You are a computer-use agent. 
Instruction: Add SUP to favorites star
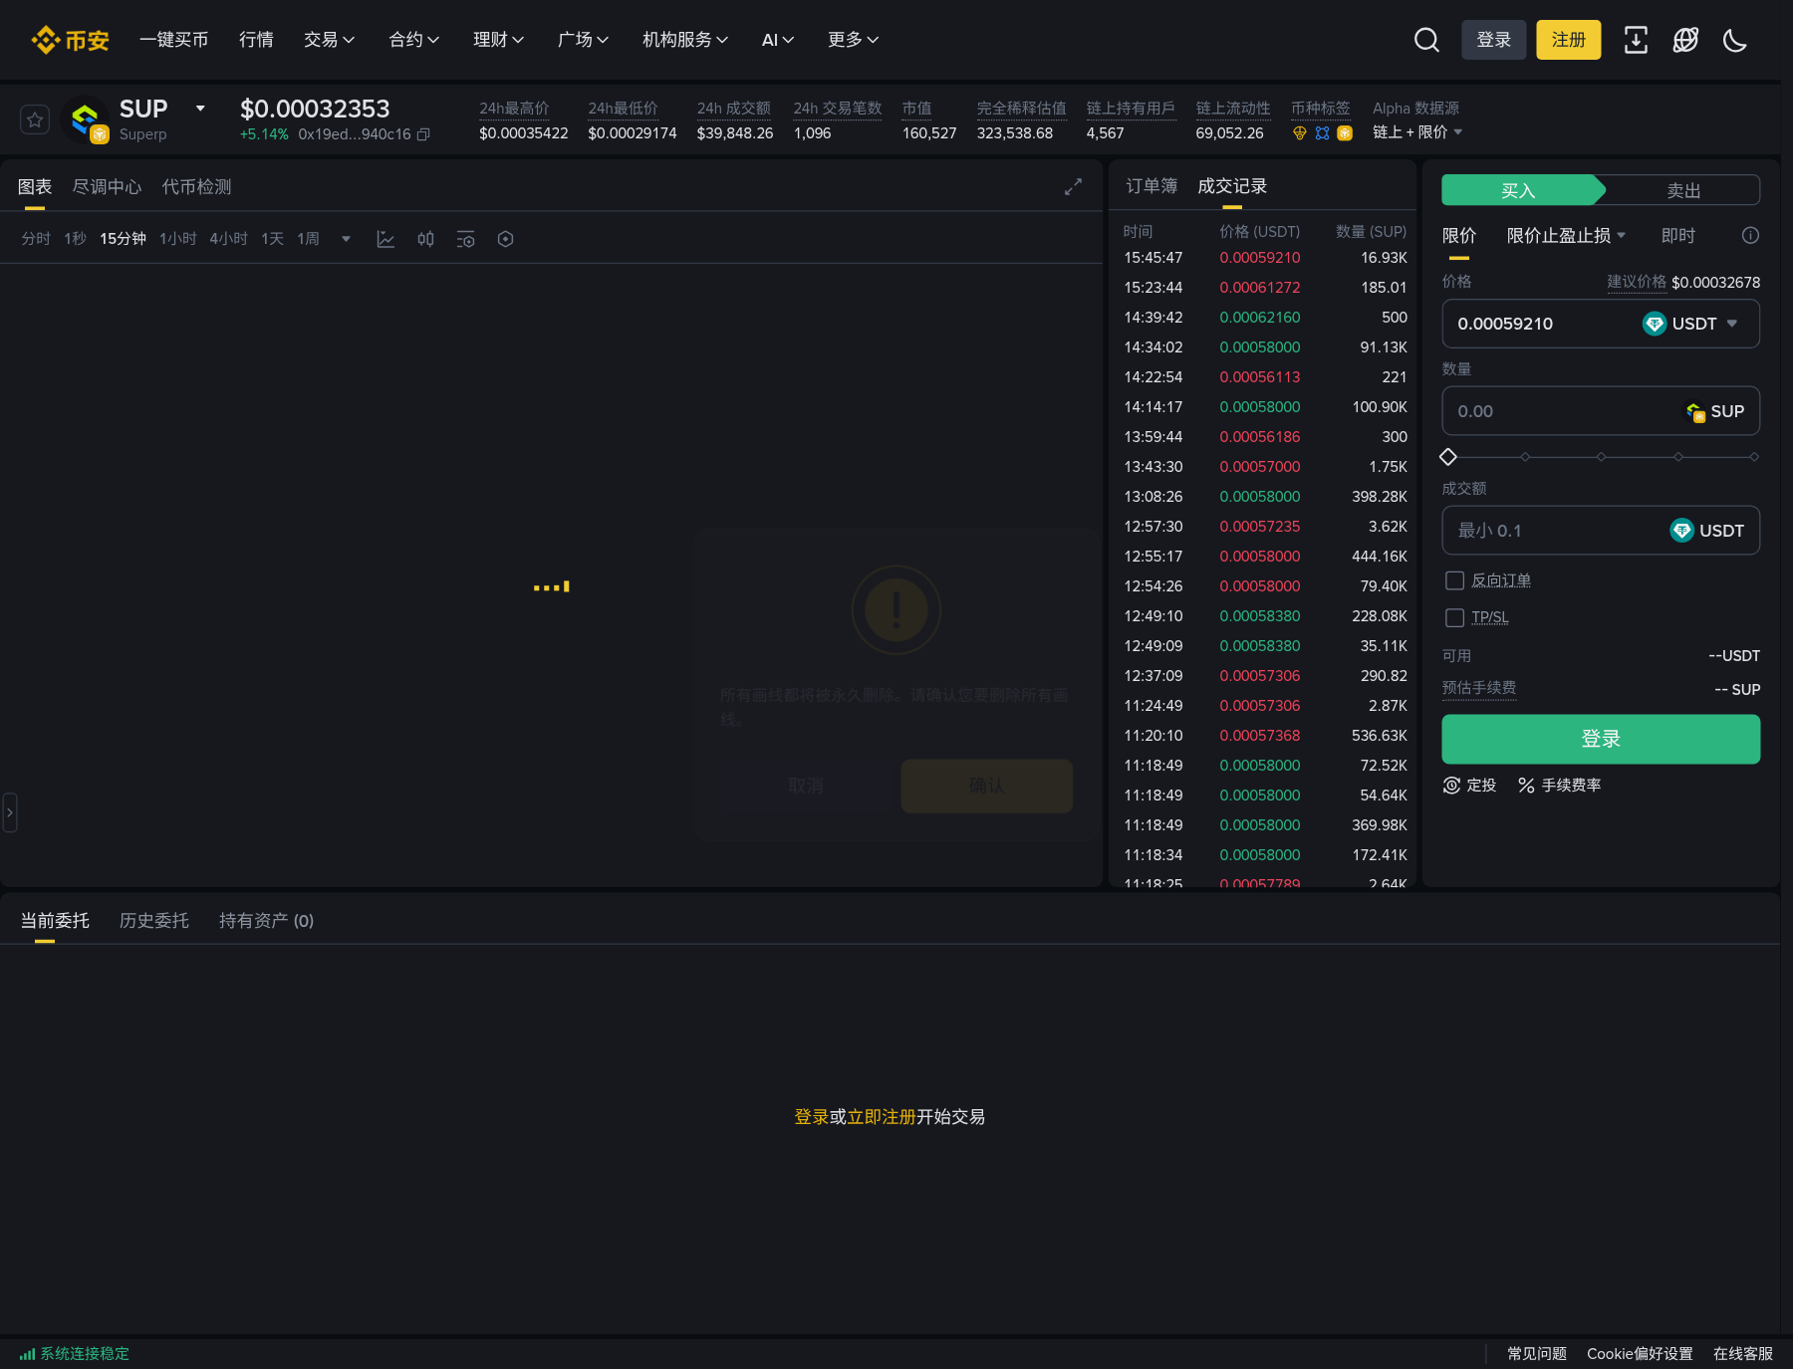pyautogui.click(x=35, y=119)
